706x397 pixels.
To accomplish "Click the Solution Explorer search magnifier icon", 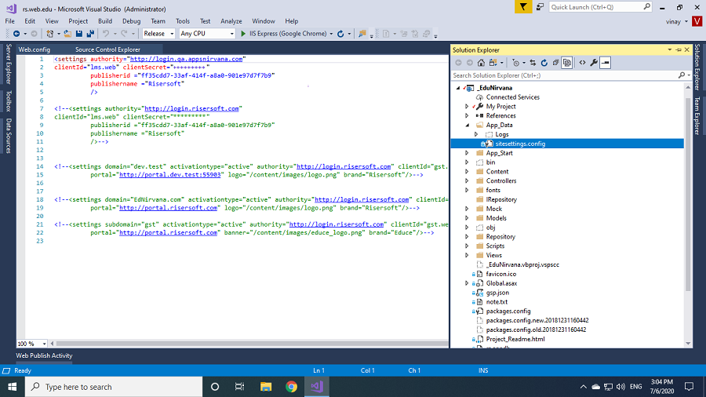I will coord(682,75).
